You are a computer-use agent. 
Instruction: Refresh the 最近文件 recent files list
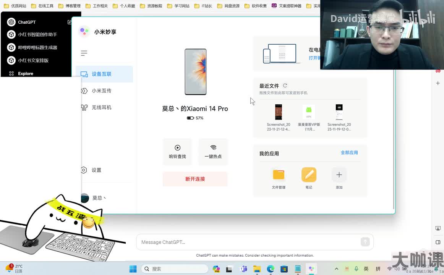[285, 86]
